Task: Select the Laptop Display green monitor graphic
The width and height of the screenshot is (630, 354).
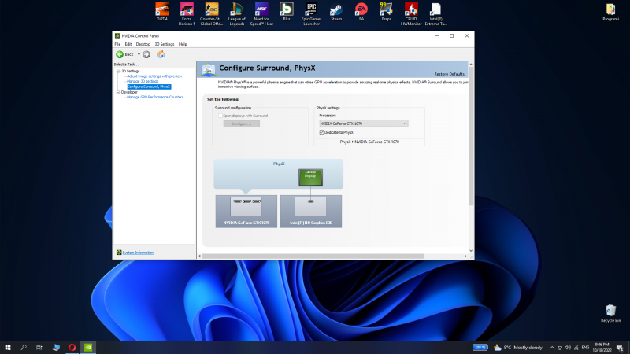Action: 310,178
